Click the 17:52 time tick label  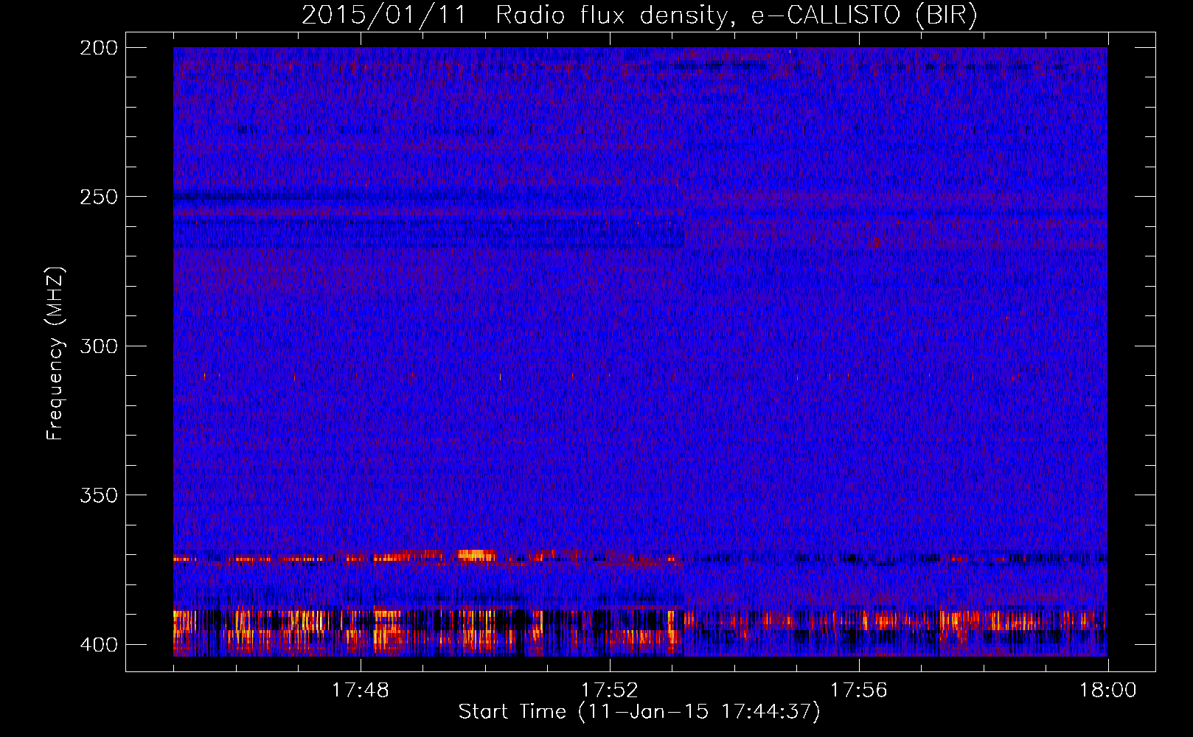click(610, 691)
